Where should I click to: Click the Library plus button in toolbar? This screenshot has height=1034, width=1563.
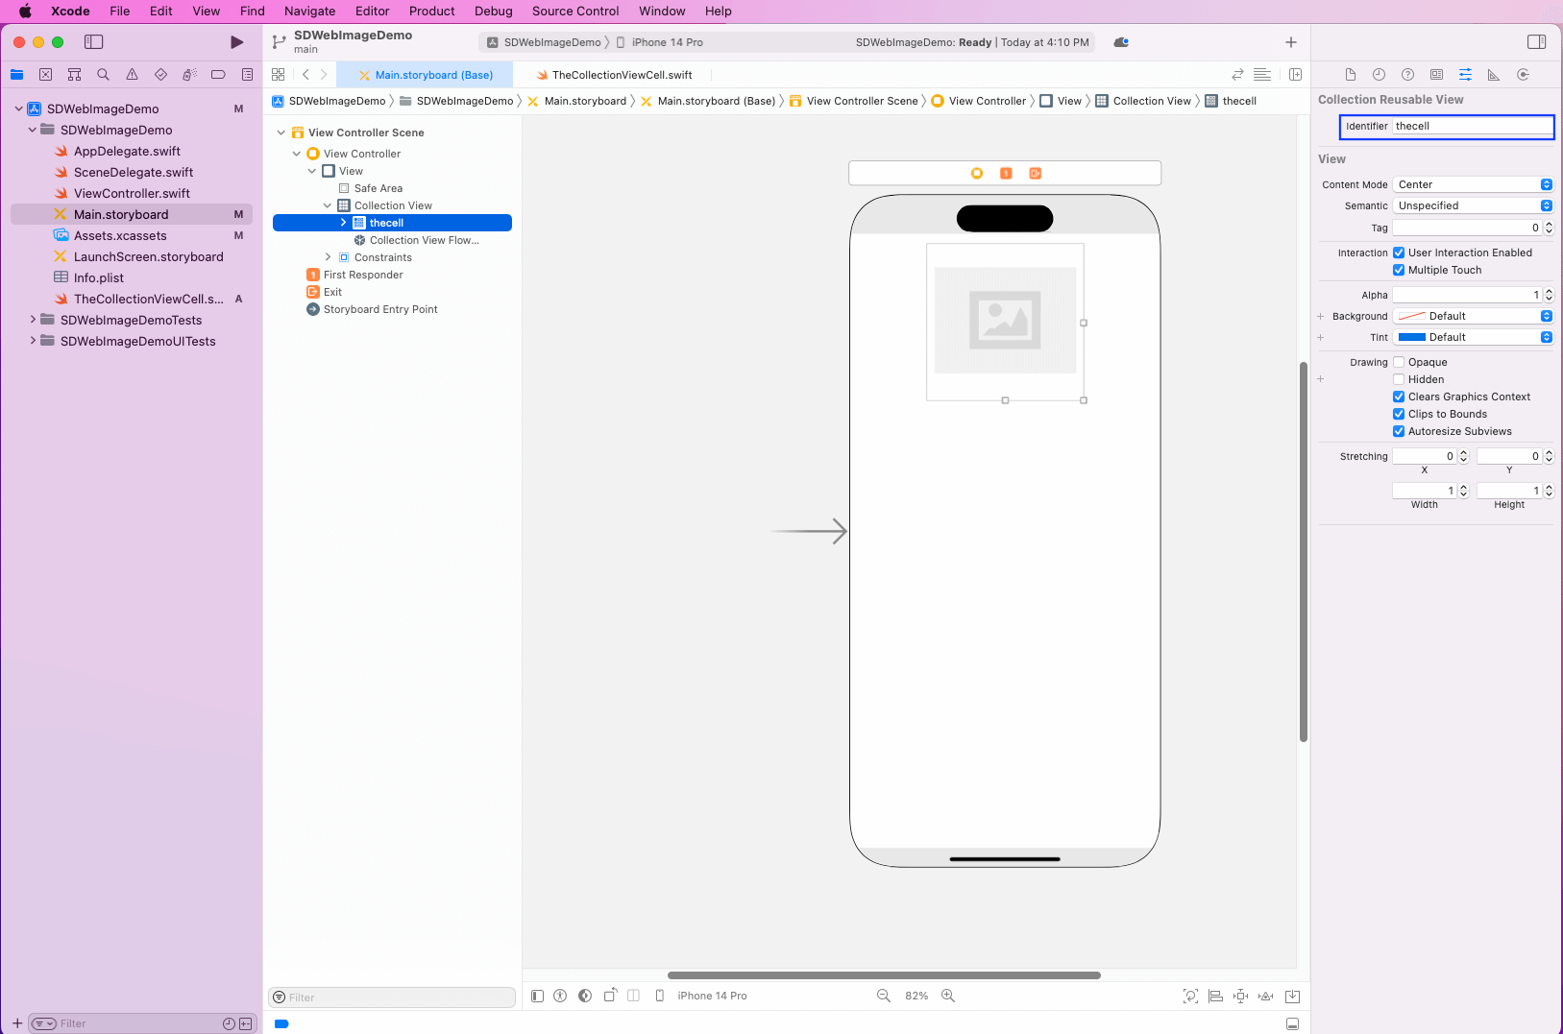[1290, 42]
